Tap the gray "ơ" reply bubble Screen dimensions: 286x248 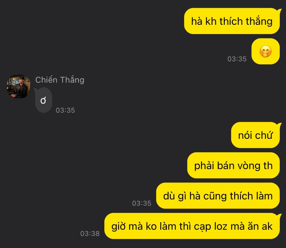pyautogui.click(x=44, y=100)
